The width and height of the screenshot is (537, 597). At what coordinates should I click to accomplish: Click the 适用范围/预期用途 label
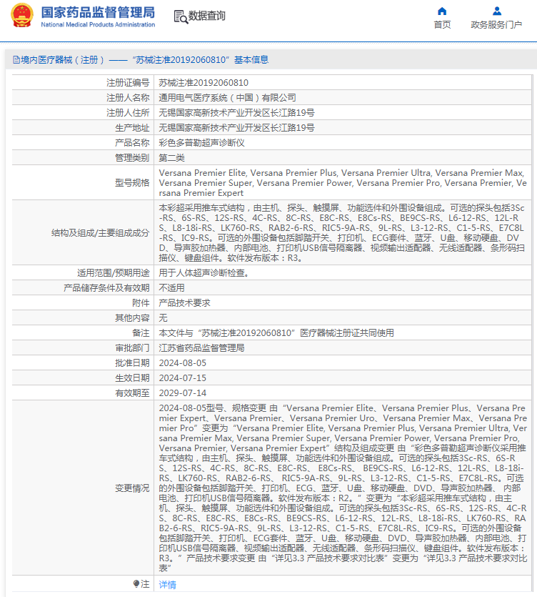click(114, 273)
